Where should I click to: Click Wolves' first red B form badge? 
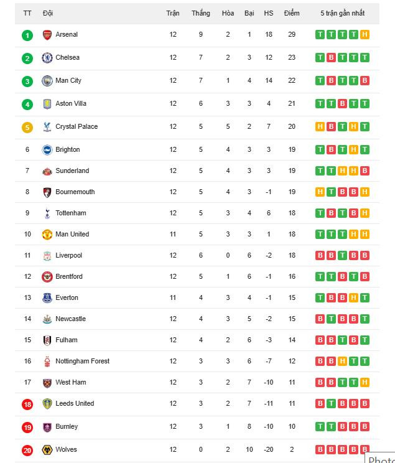[320, 450]
